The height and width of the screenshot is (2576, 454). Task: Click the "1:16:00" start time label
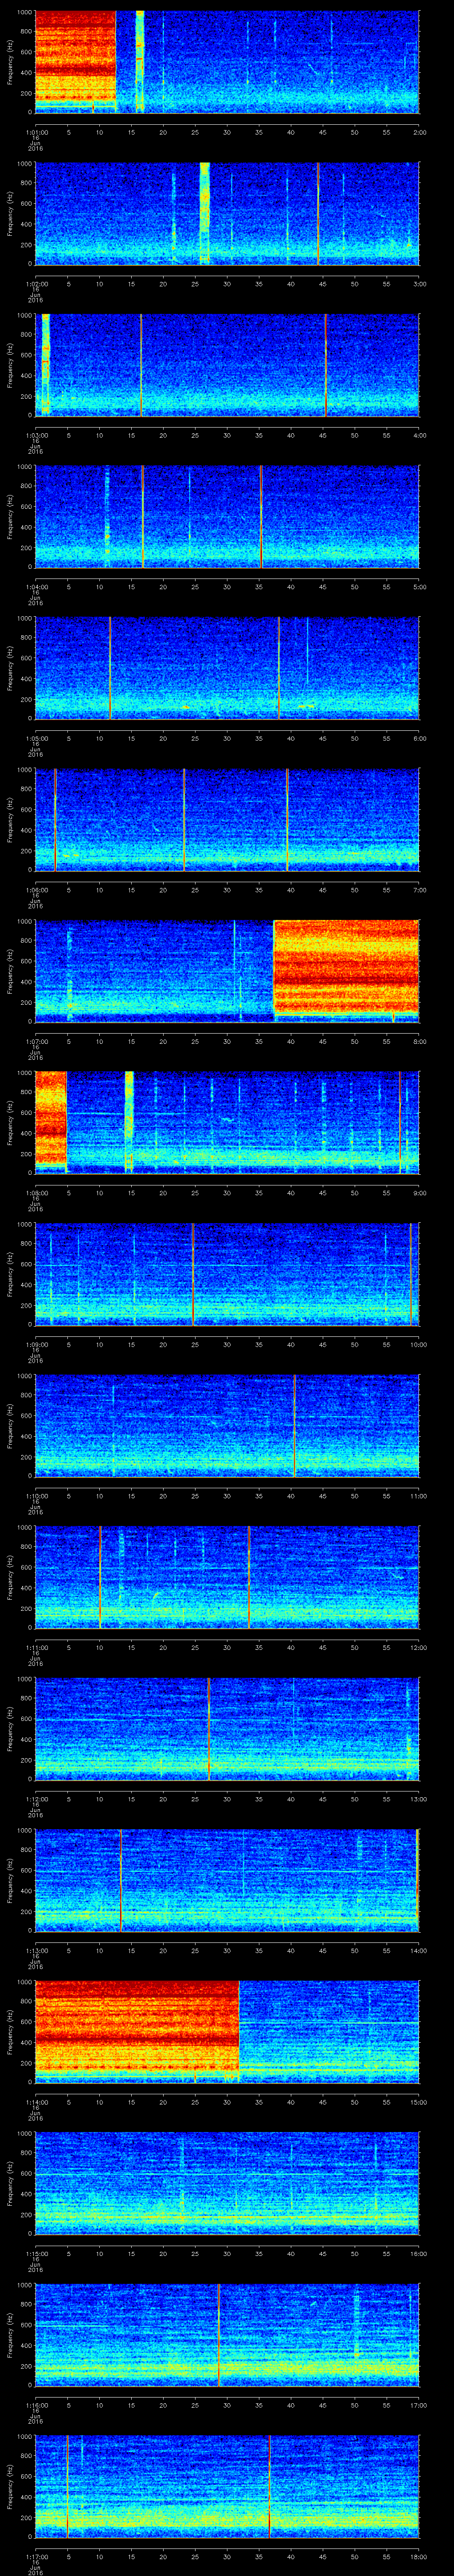(x=36, y=2404)
